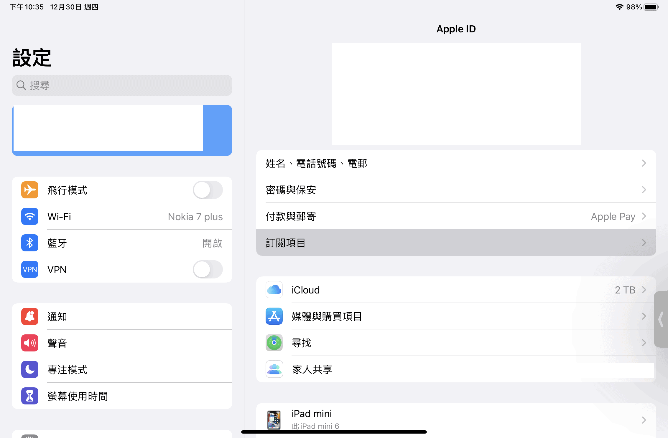Viewport: 668px width, 438px height.
Task: Tap status bar date 12月30日 週四
Action: pyautogui.click(x=74, y=7)
